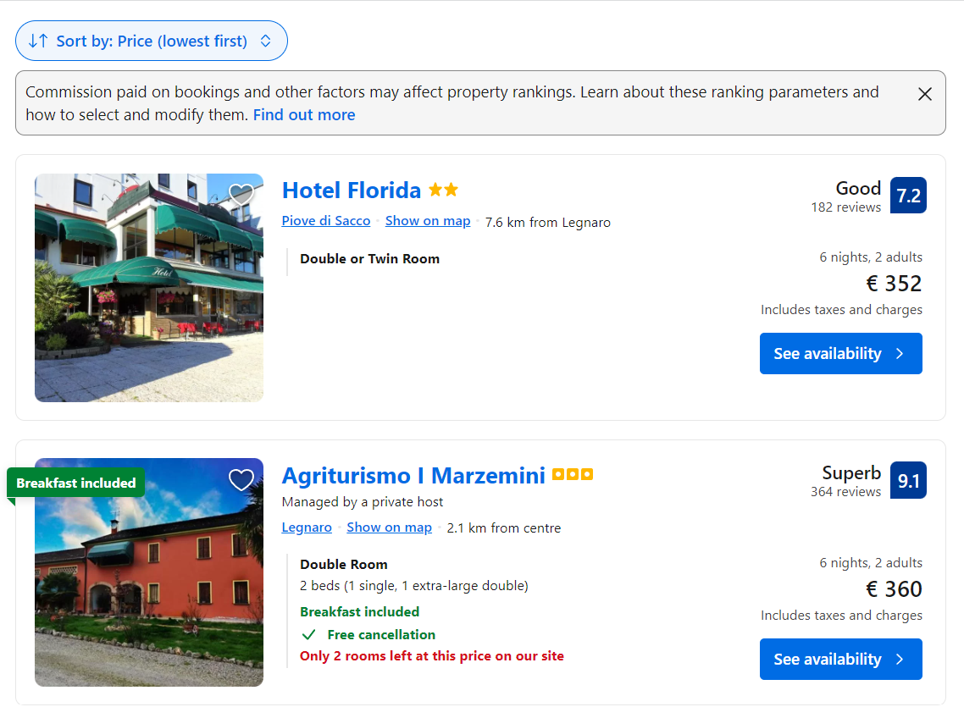
Task: Click Hotel Florida's 7.2 review score badge
Action: [x=908, y=196]
